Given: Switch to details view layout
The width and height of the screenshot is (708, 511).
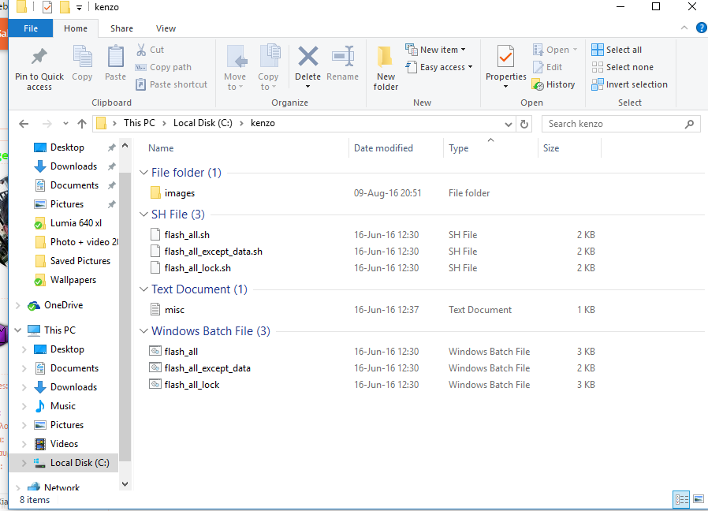Looking at the screenshot, I should [x=680, y=499].
